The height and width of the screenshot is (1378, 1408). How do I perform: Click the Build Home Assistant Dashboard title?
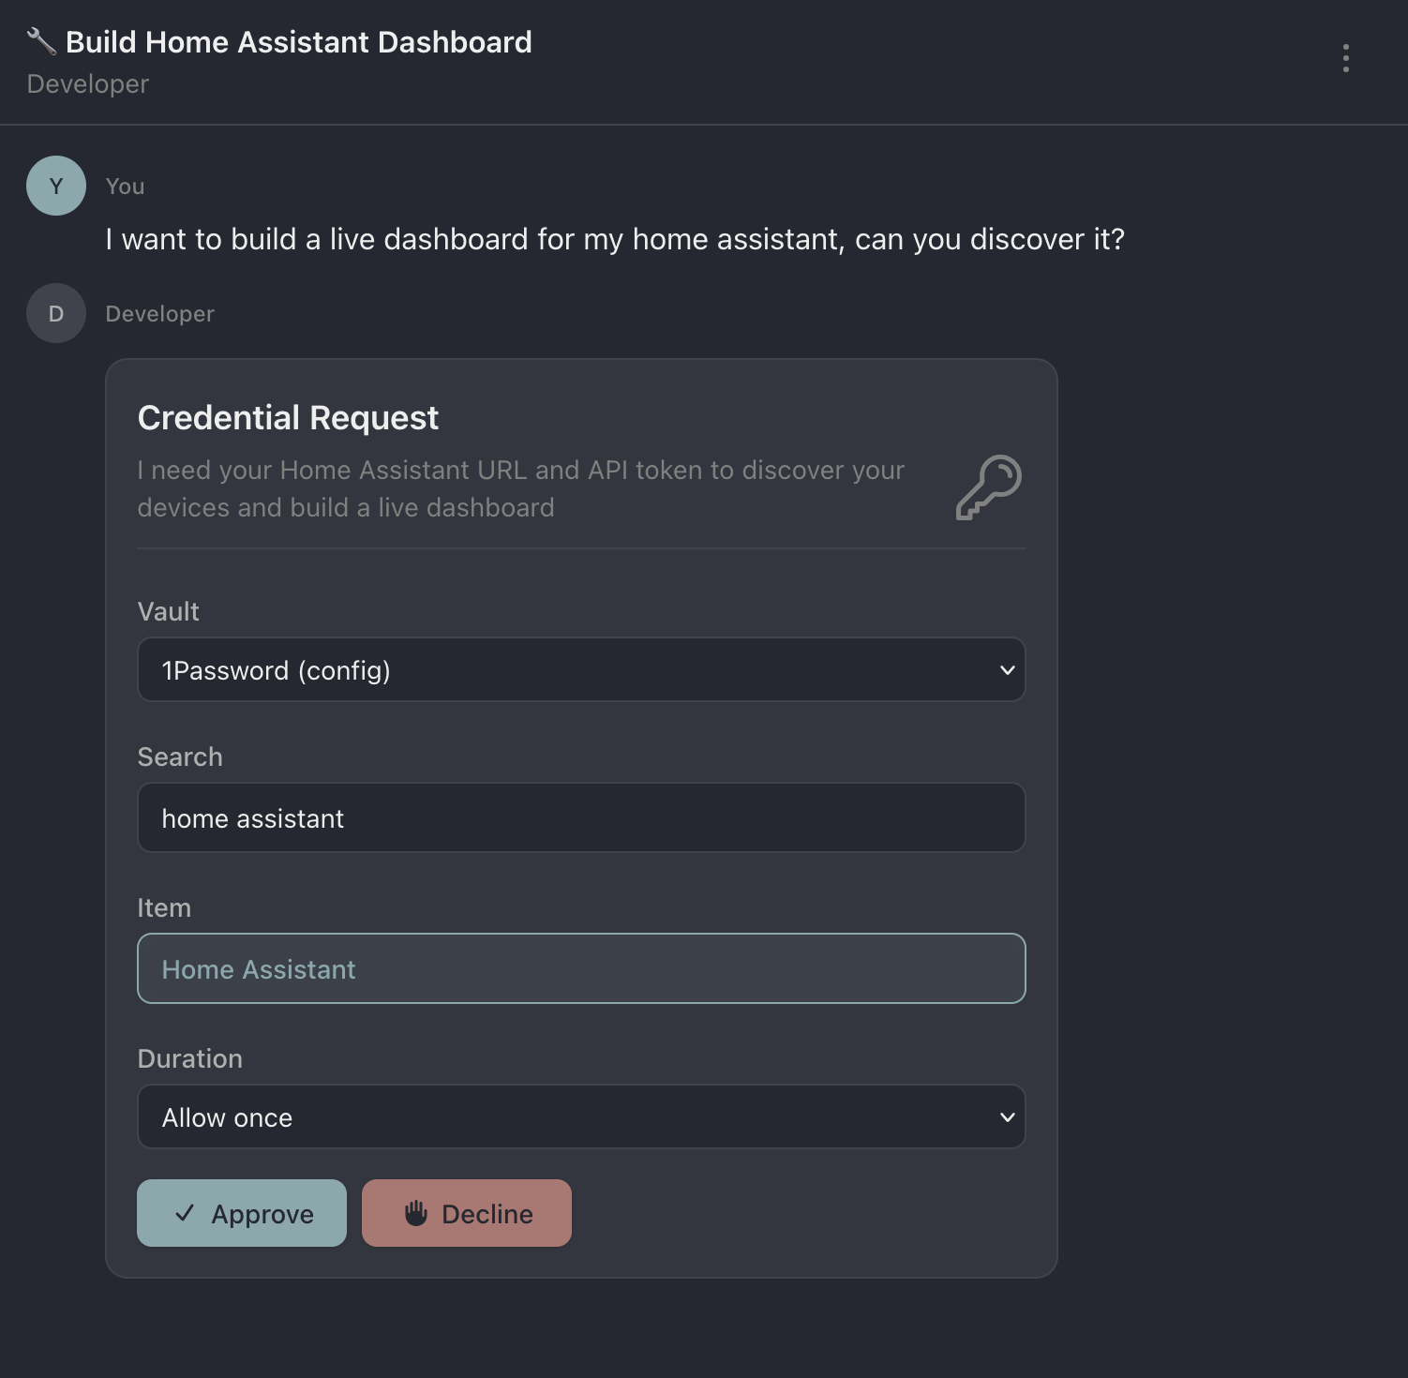pos(297,41)
